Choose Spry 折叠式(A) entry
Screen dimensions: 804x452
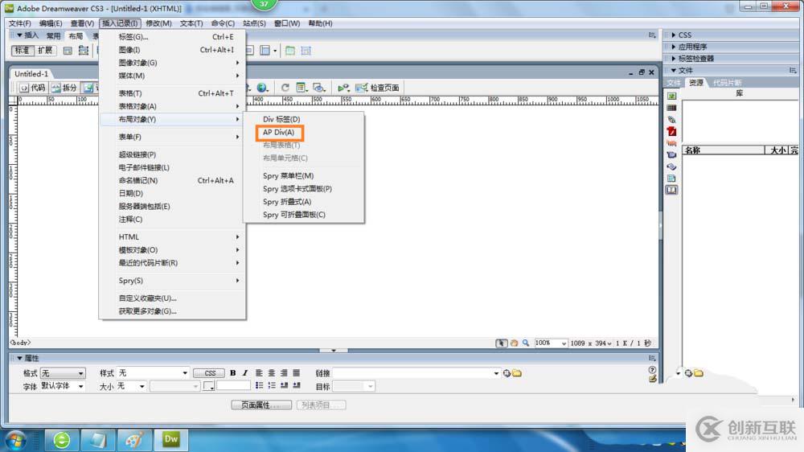click(x=287, y=202)
